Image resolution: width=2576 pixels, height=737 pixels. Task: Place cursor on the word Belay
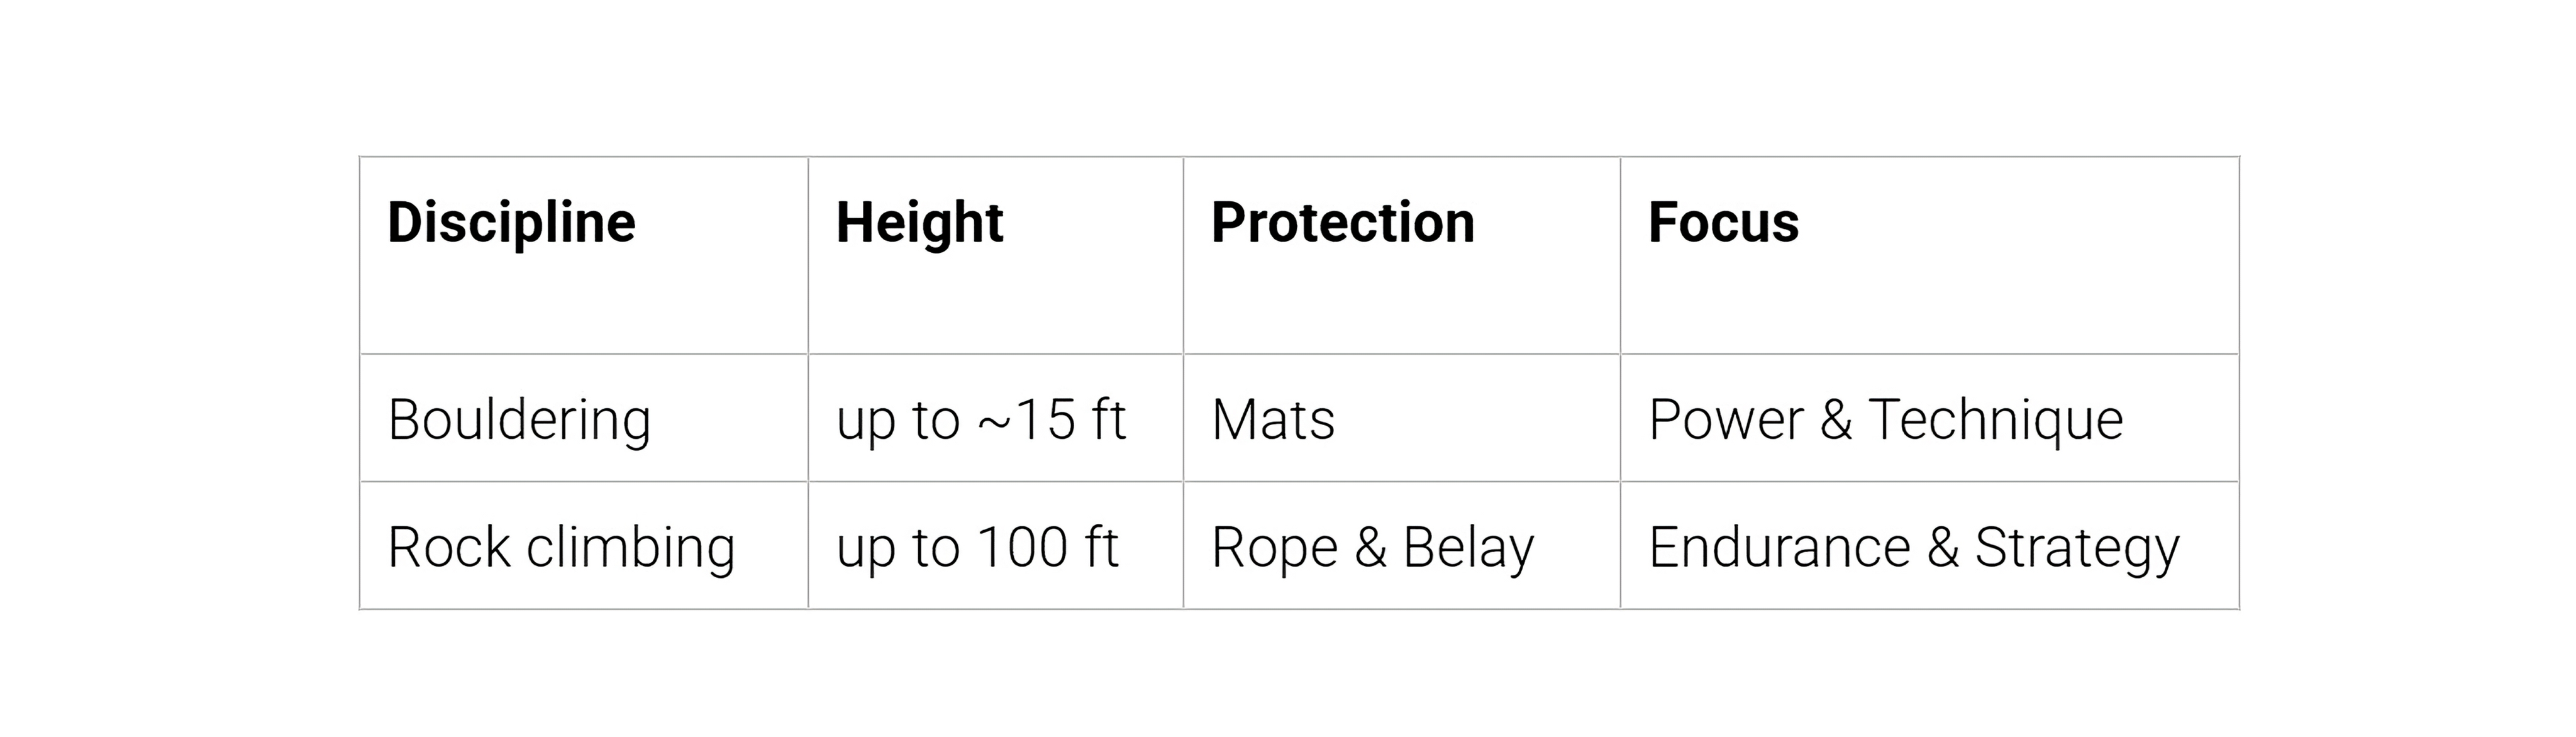tap(1468, 547)
